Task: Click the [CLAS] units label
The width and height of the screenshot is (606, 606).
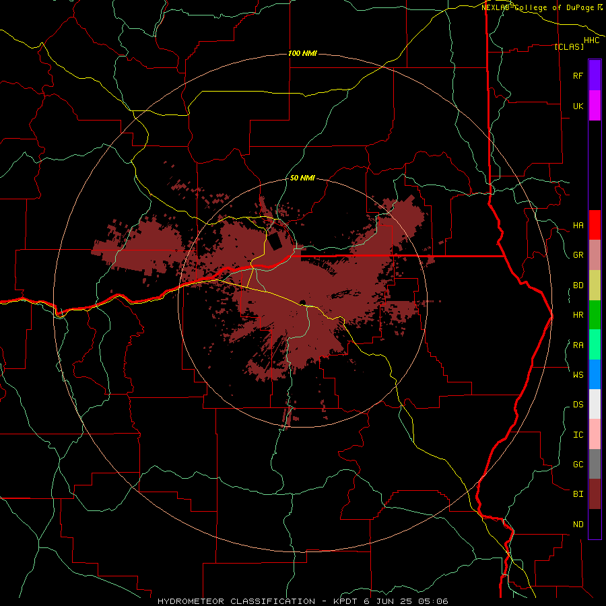Action: (568, 46)
